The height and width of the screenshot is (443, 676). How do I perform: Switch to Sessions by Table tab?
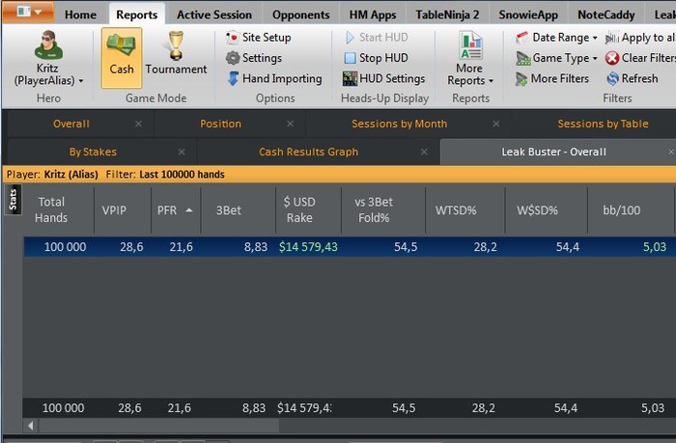pos(603,125)
